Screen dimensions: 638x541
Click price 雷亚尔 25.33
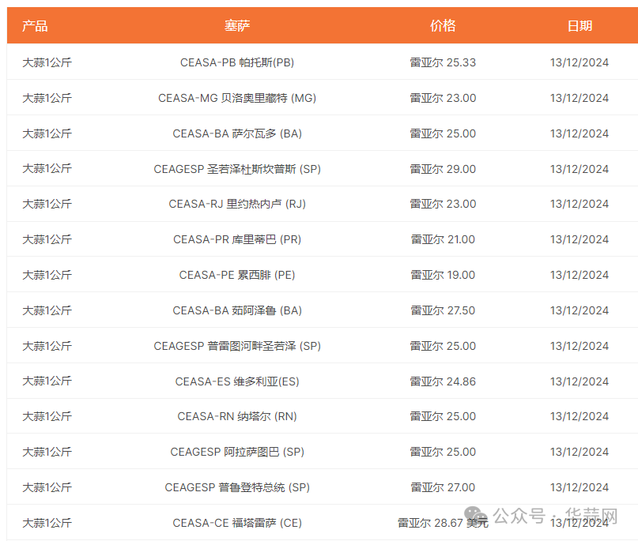click(x=443, y=62)
